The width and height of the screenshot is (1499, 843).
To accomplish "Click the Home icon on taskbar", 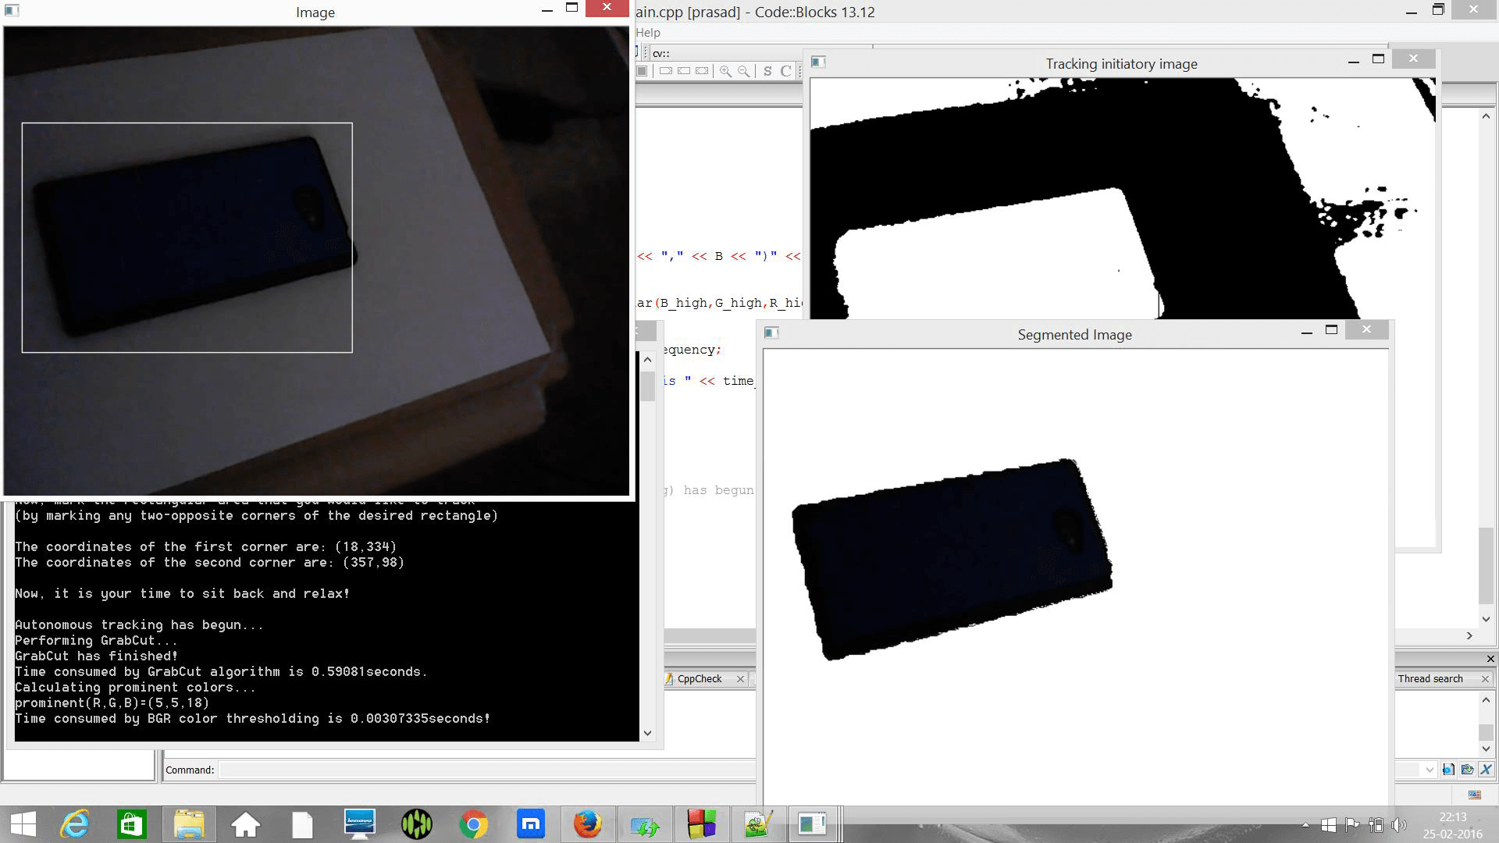I will click(x=246, y=824).
